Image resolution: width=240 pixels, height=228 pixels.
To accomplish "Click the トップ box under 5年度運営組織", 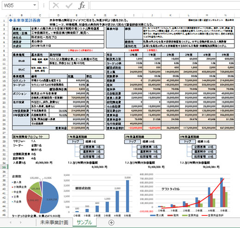I will click(187, 142).
